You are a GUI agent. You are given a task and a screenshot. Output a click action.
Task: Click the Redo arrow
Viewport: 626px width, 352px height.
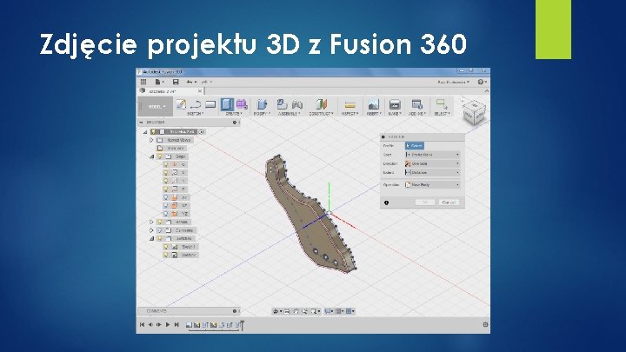[205, 82]
